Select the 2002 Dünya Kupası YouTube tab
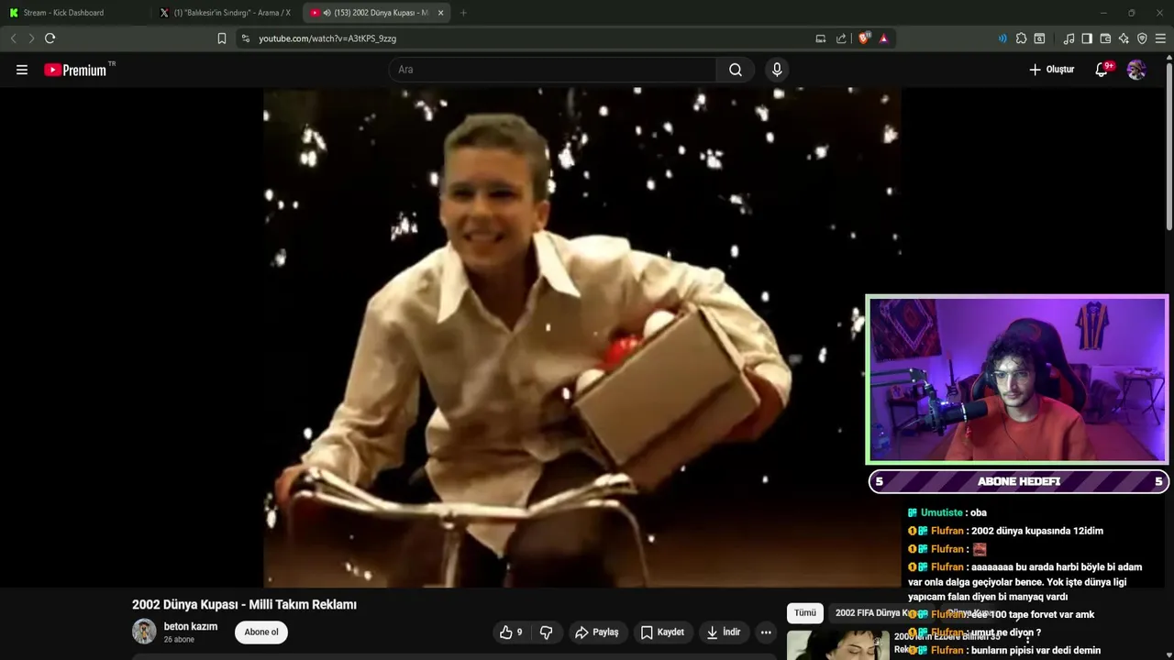 coord(376,13)
